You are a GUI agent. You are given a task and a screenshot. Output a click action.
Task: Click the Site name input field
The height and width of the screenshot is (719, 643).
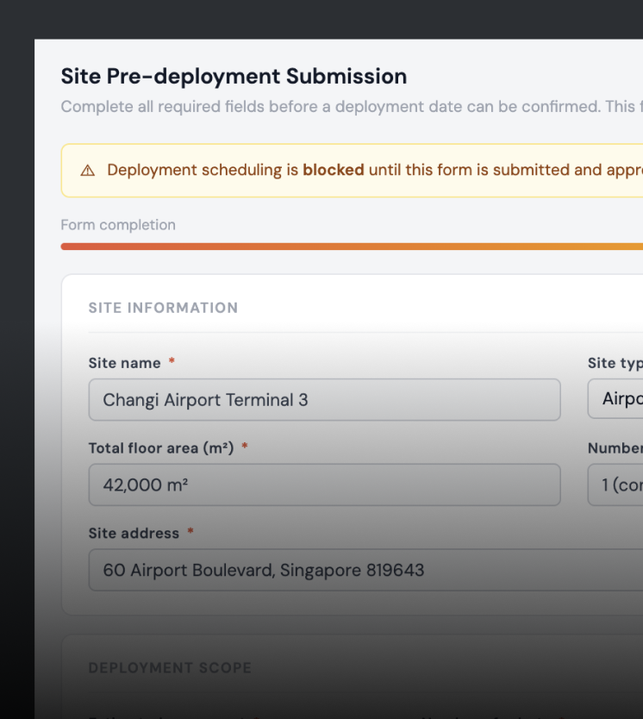324,399
